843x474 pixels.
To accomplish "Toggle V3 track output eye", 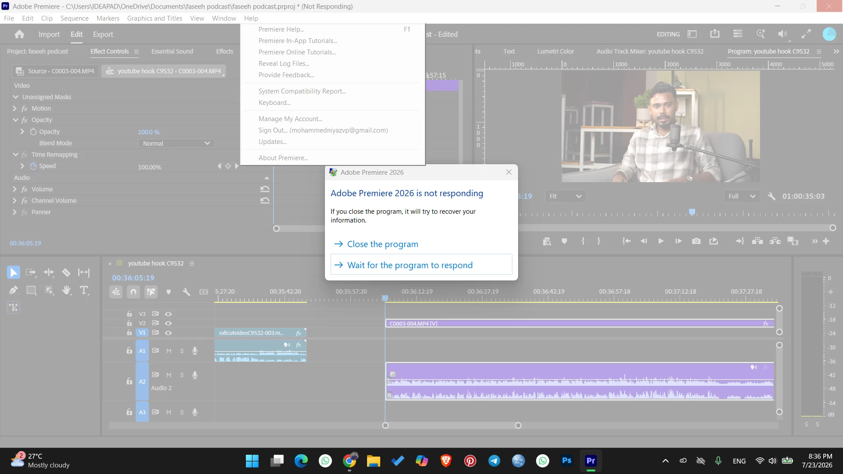I will [x=168, y=314].
